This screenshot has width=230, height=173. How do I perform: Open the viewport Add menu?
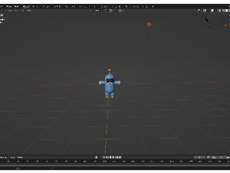[x=23, y=11]
